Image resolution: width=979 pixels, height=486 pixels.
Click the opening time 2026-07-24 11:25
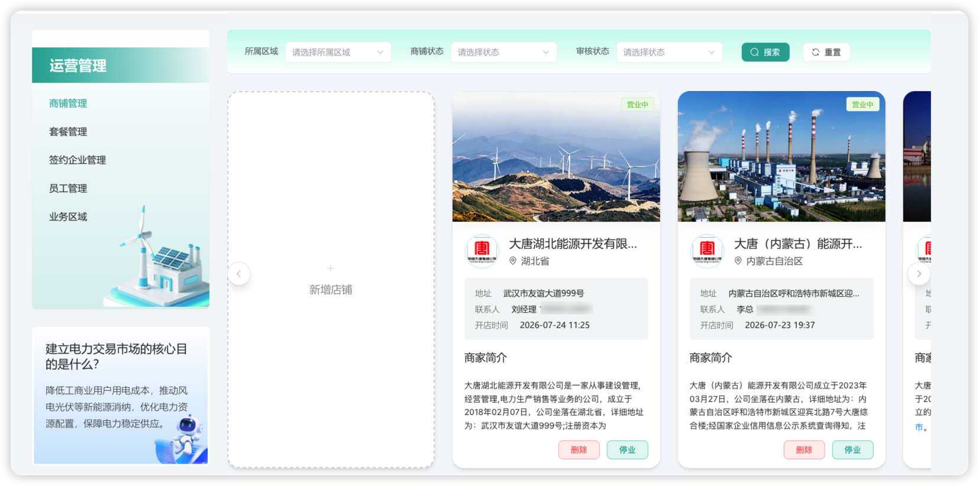coord(555,325)
